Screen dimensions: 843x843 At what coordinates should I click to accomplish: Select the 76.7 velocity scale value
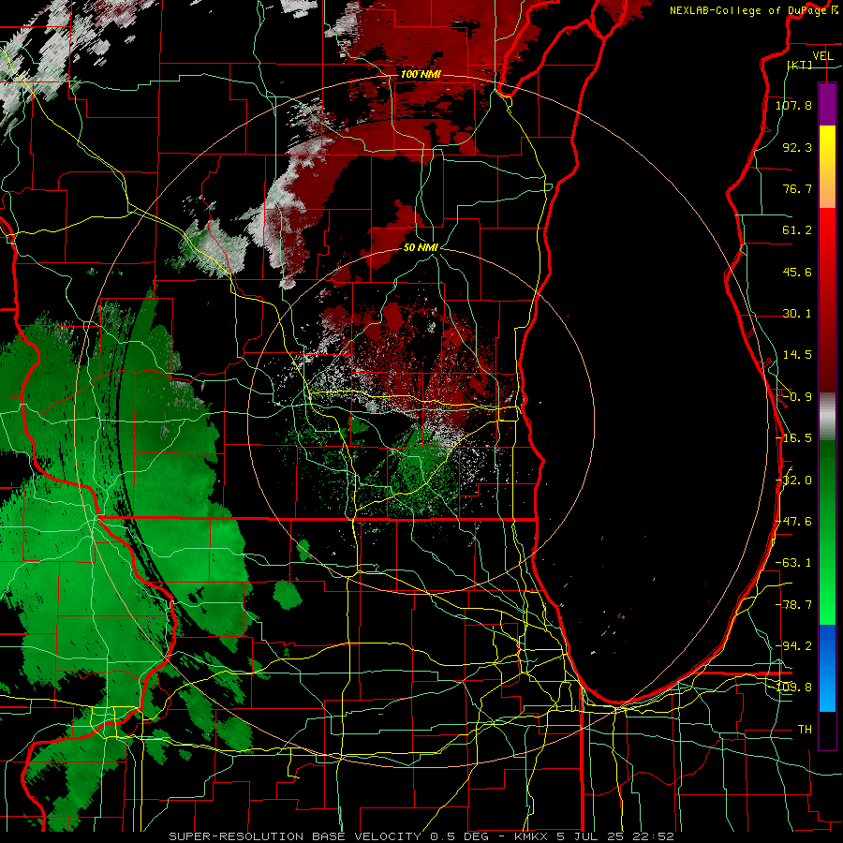tap(797, 188)
